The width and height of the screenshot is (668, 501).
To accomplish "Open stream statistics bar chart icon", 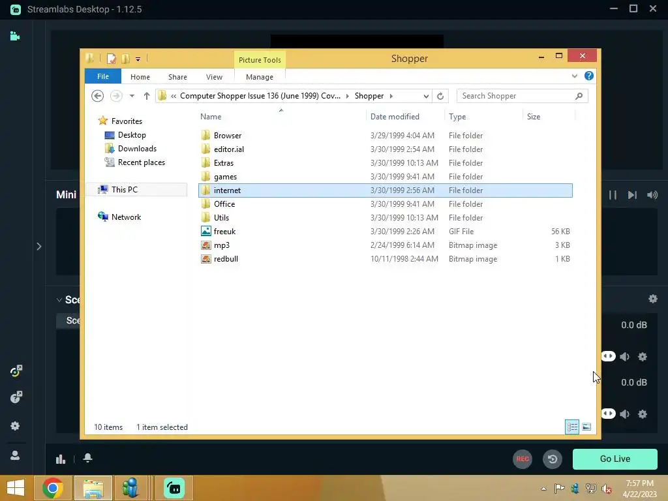I will 61,459.
